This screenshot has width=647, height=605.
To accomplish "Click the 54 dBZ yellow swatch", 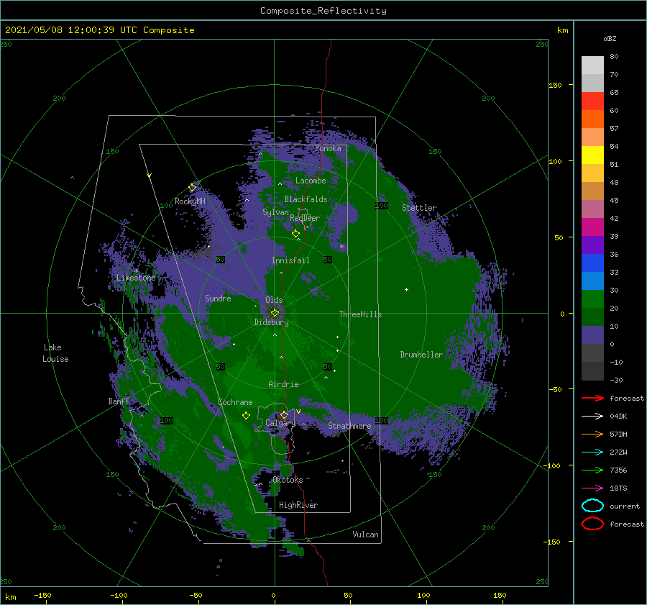I will click(592, 155).
